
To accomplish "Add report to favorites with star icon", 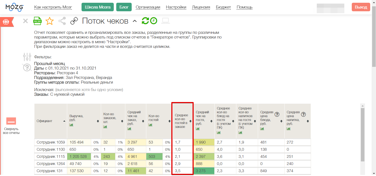I will [50, 21].
